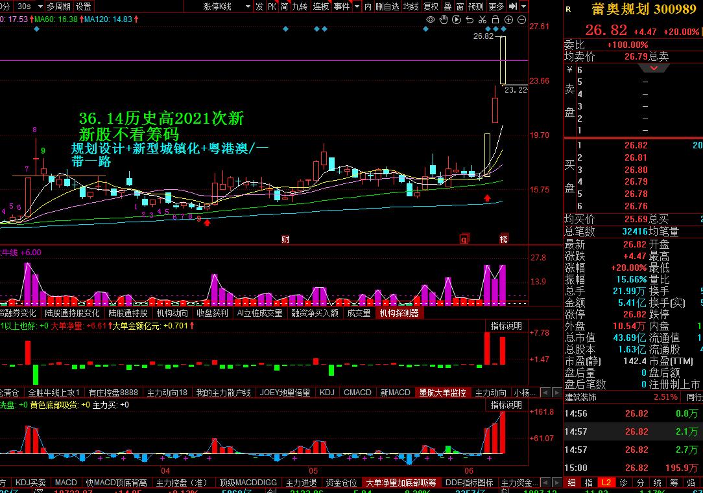Click the 事件 toolbar button
Screen dimensions: 703x493
point(342,6)
